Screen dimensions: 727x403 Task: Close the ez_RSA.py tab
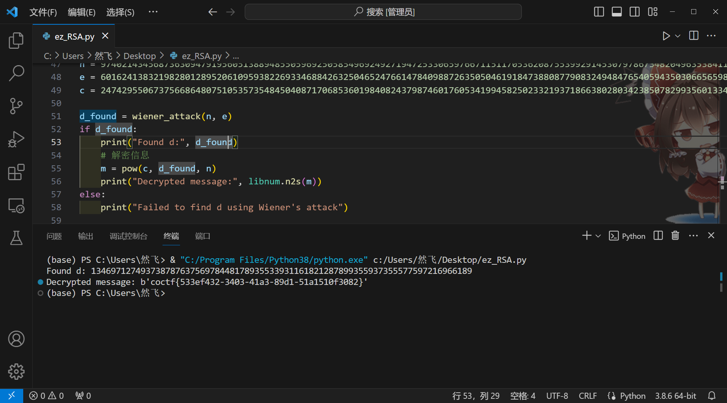(105, 36)
